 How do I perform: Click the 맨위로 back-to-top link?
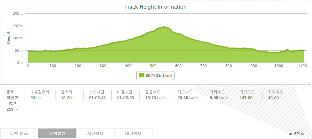pos(299,134)
